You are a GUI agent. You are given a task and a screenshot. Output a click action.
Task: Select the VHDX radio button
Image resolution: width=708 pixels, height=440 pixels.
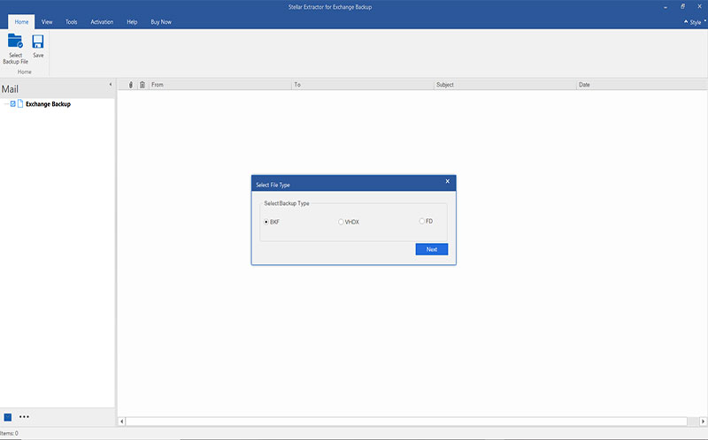[341, 222]
